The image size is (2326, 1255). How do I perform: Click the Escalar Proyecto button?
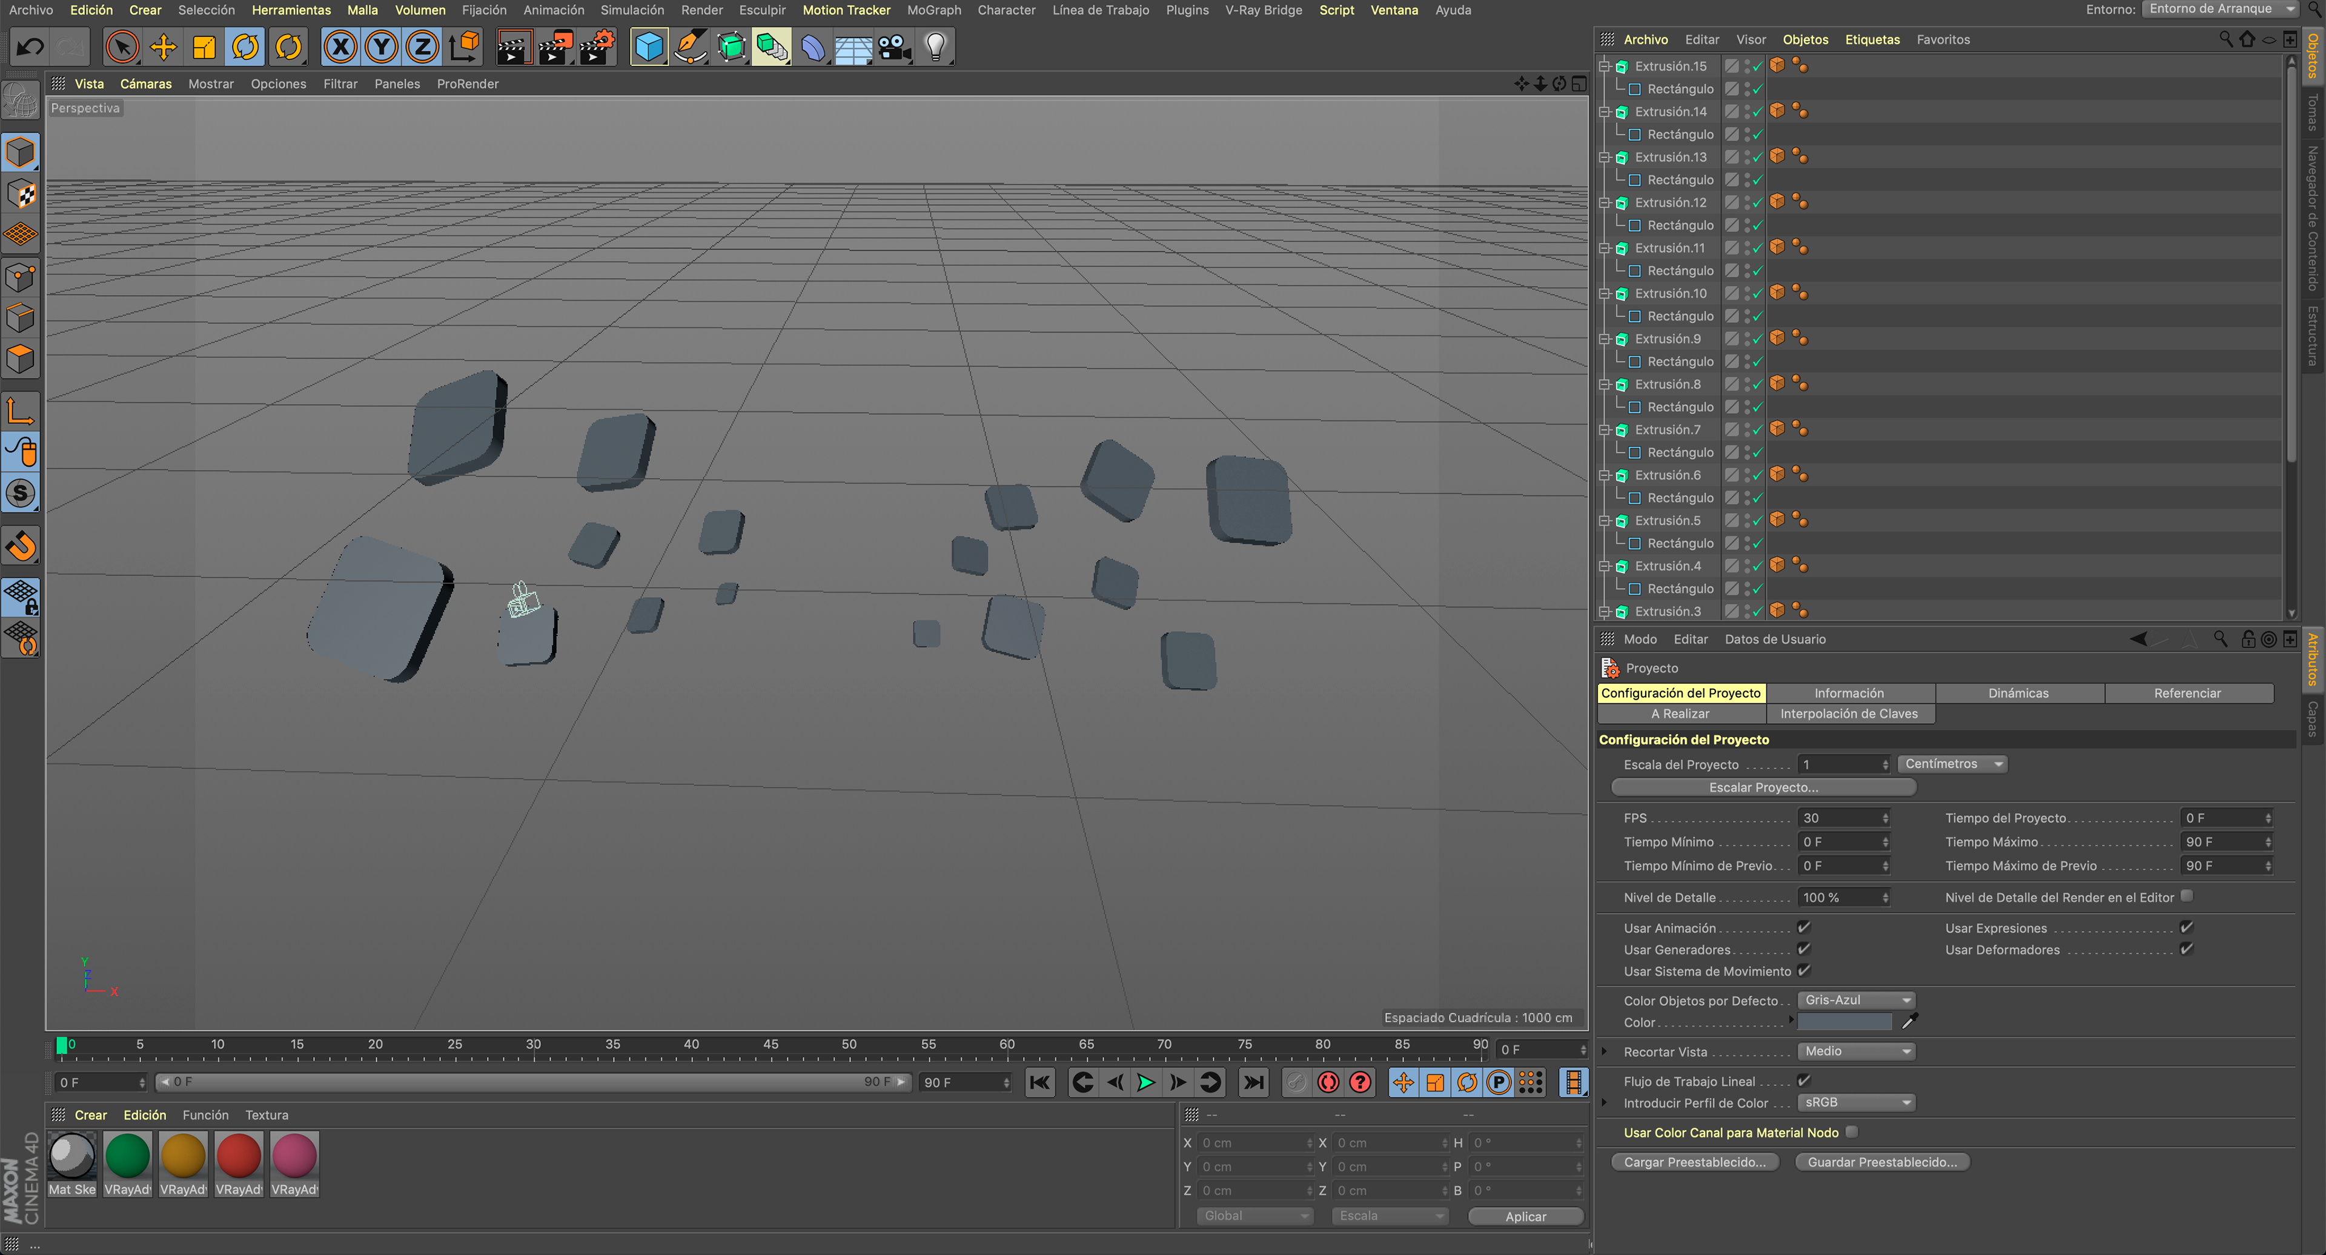[1763, 787]
